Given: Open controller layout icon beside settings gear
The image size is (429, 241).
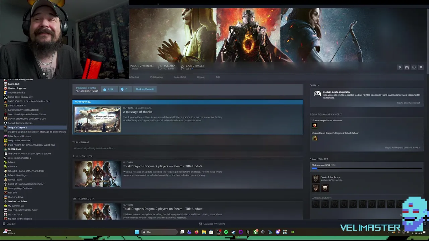Looking at the screenshot, I should coord(407,67).
